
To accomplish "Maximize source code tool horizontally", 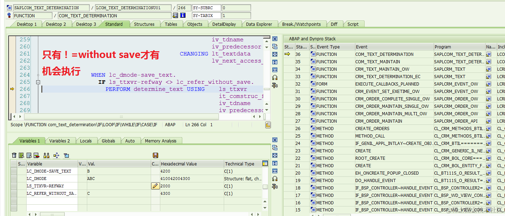I will coord(275,70).
